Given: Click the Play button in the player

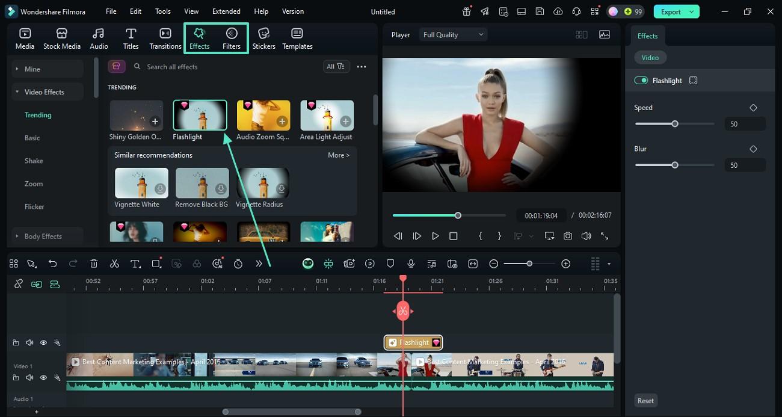Looking at the screenshot, I should [435, 236].
